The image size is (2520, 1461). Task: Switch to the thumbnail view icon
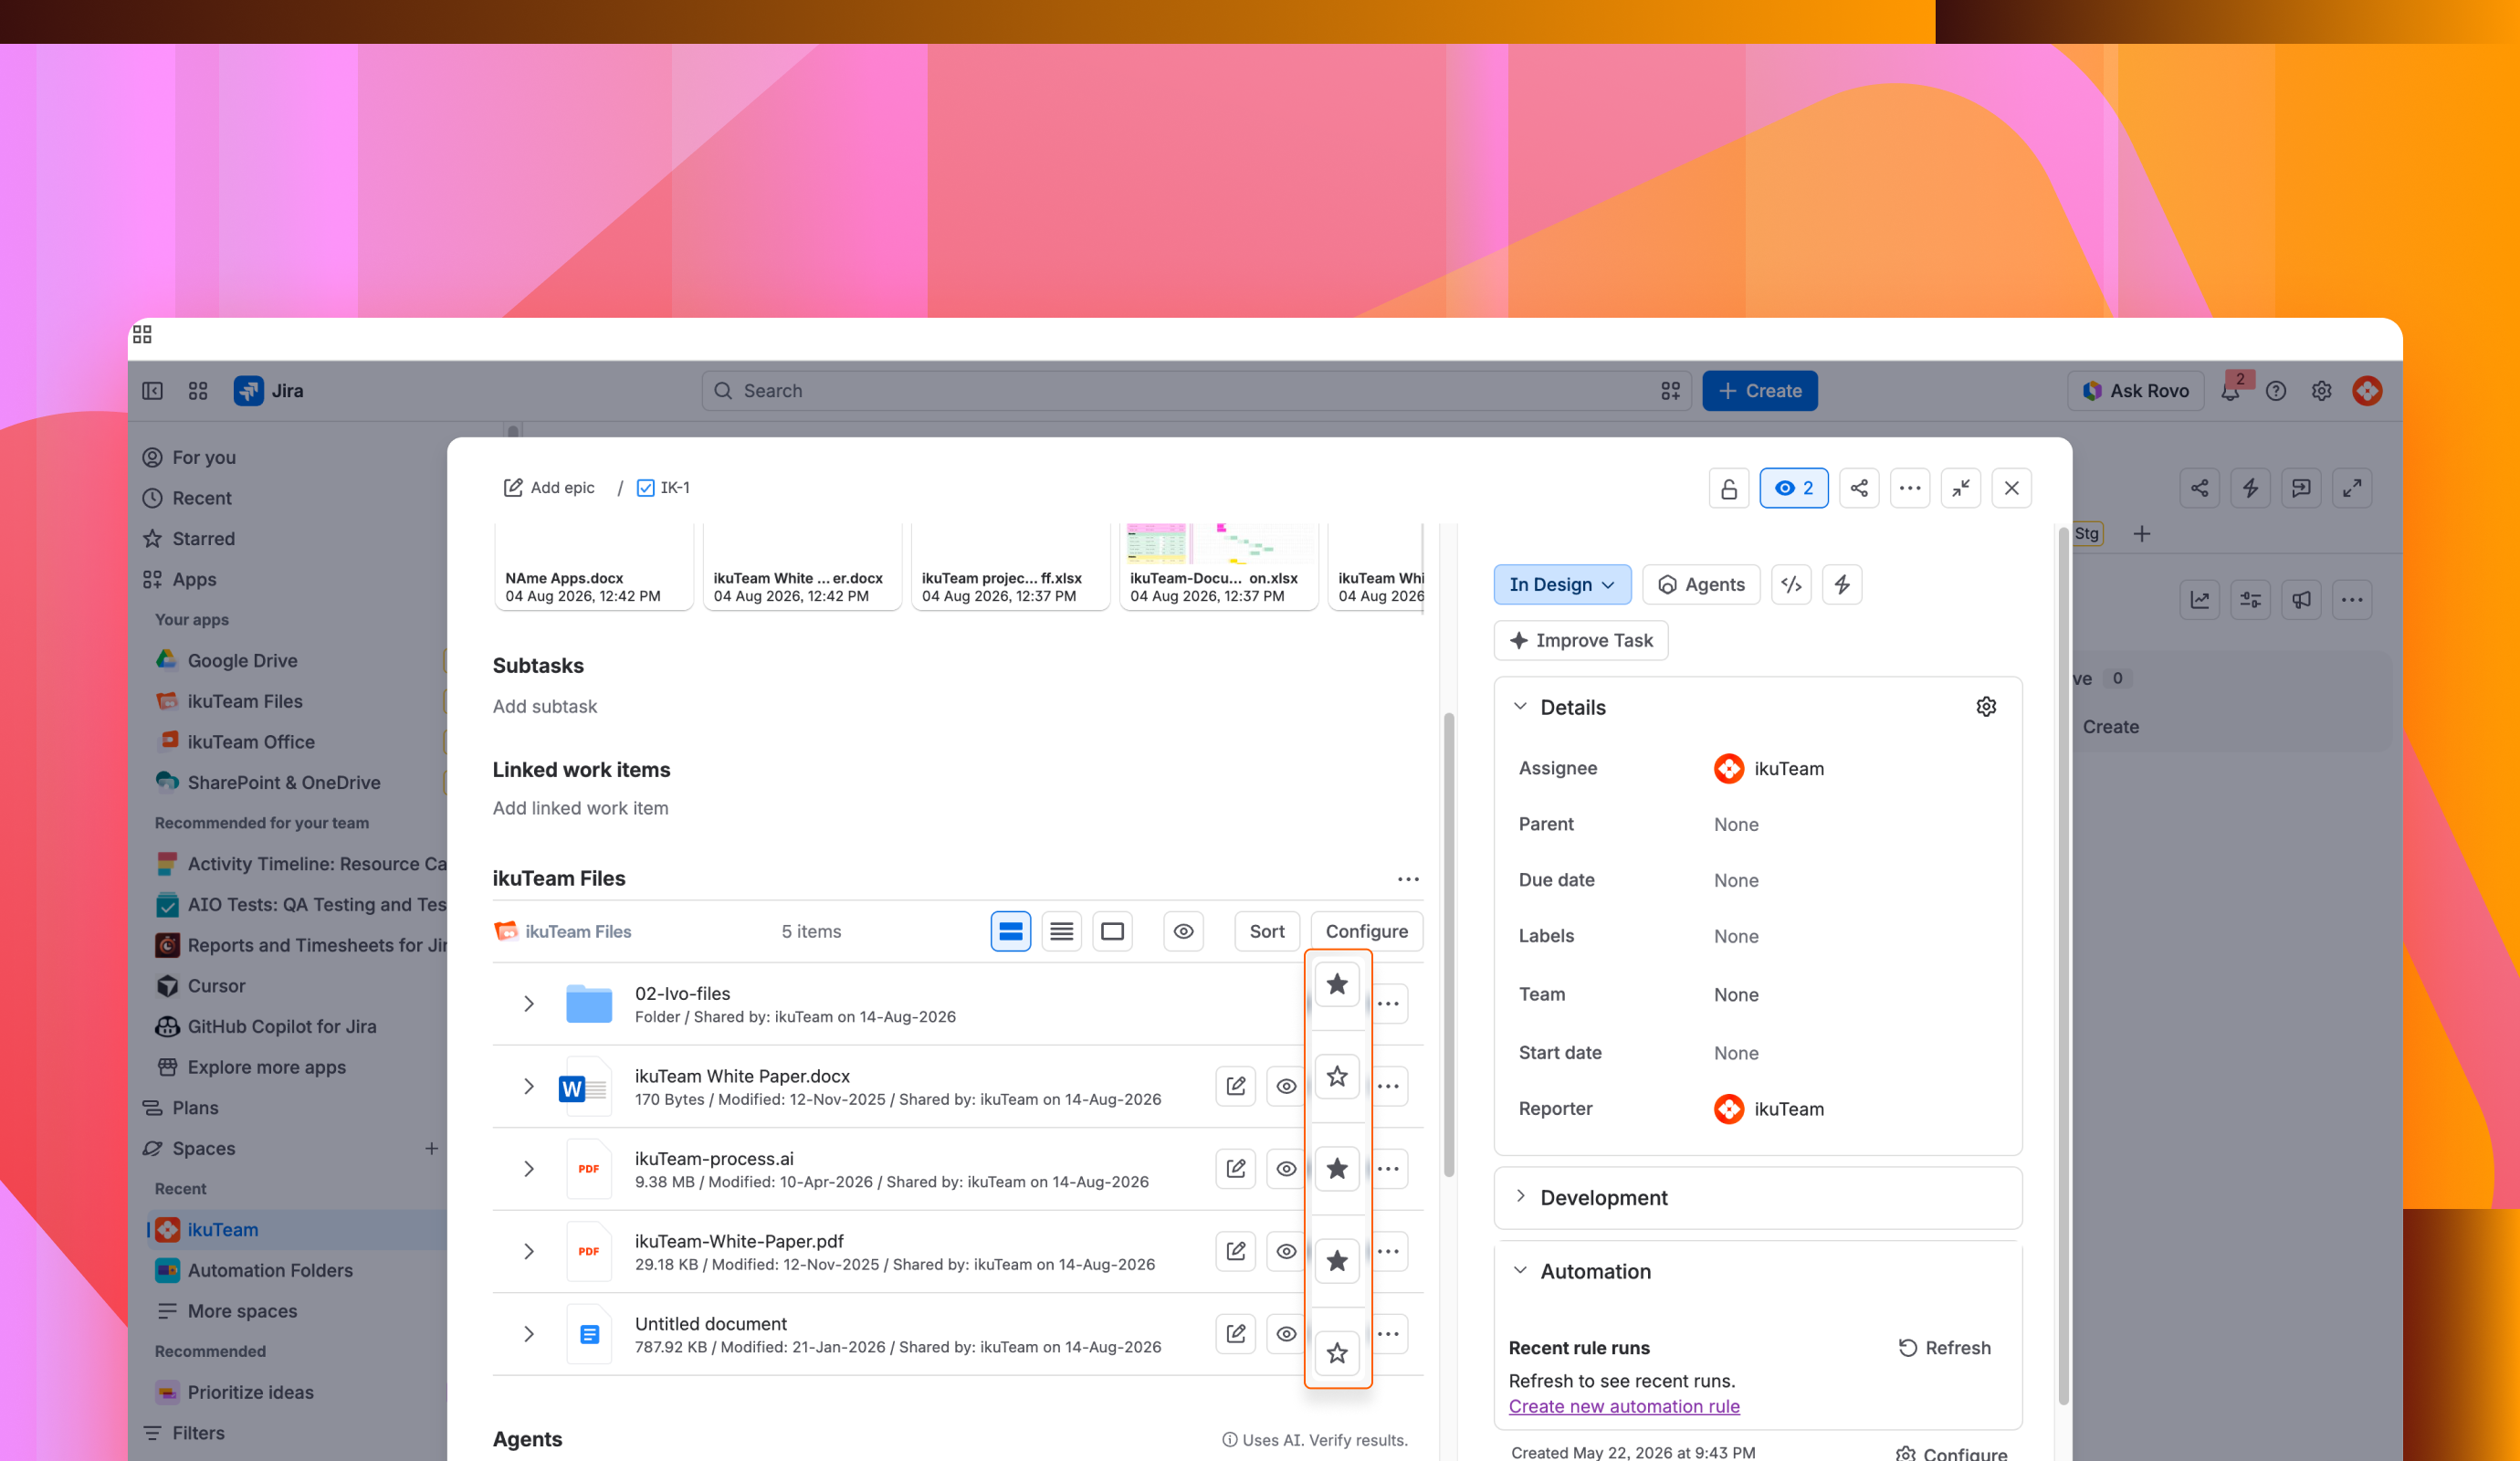[1112, 932]
